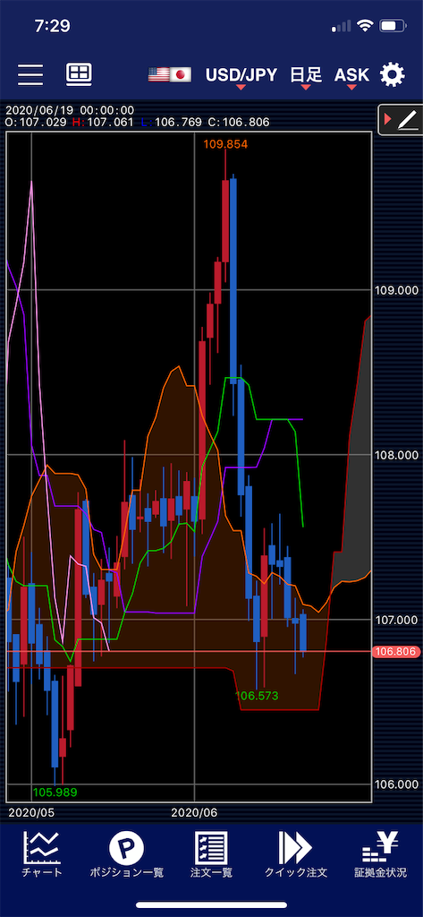Viewport: 423px width, 917px height.
Task: Open the クイック注文 tab
Action: [x=296, y=855]
